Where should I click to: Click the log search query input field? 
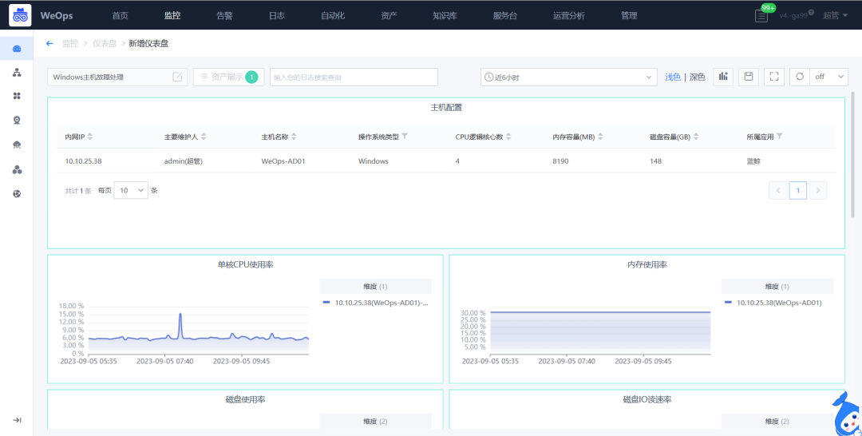[x=354, y=77]
